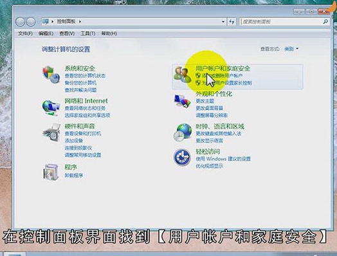The width and height of the screenshot is (337, 256).
Task: Open the 文件(F) menu
Action: click(x=25, y=33)
